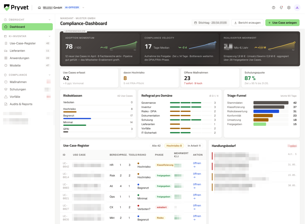Filter register by Hochrisiko 8
Image resolution: width=306 pixels, height=224 pixels.
tap(174, 146)
